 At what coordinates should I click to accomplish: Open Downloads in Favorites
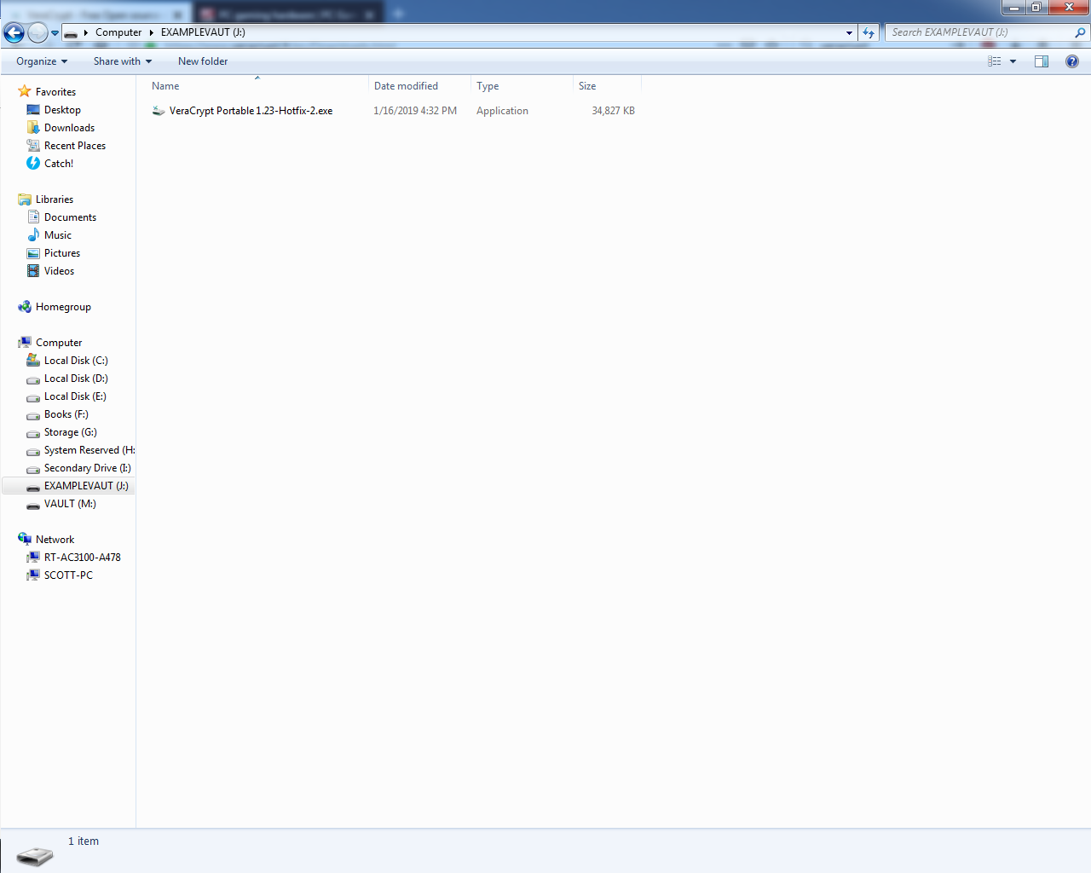pyautogui.click(x=69, y=128)
